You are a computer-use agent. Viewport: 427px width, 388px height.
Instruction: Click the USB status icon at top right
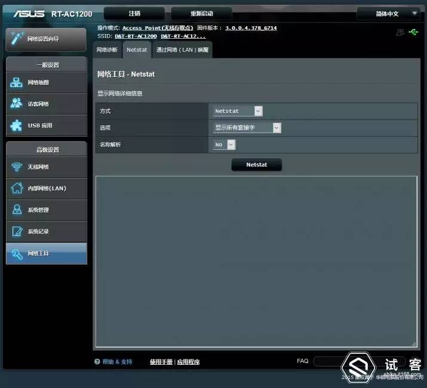coord(413,32)
